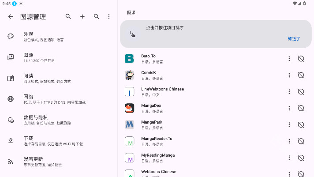Disable the MangaDex source
The width and height of the screenshot is (314, 177).
coord(301,108)
